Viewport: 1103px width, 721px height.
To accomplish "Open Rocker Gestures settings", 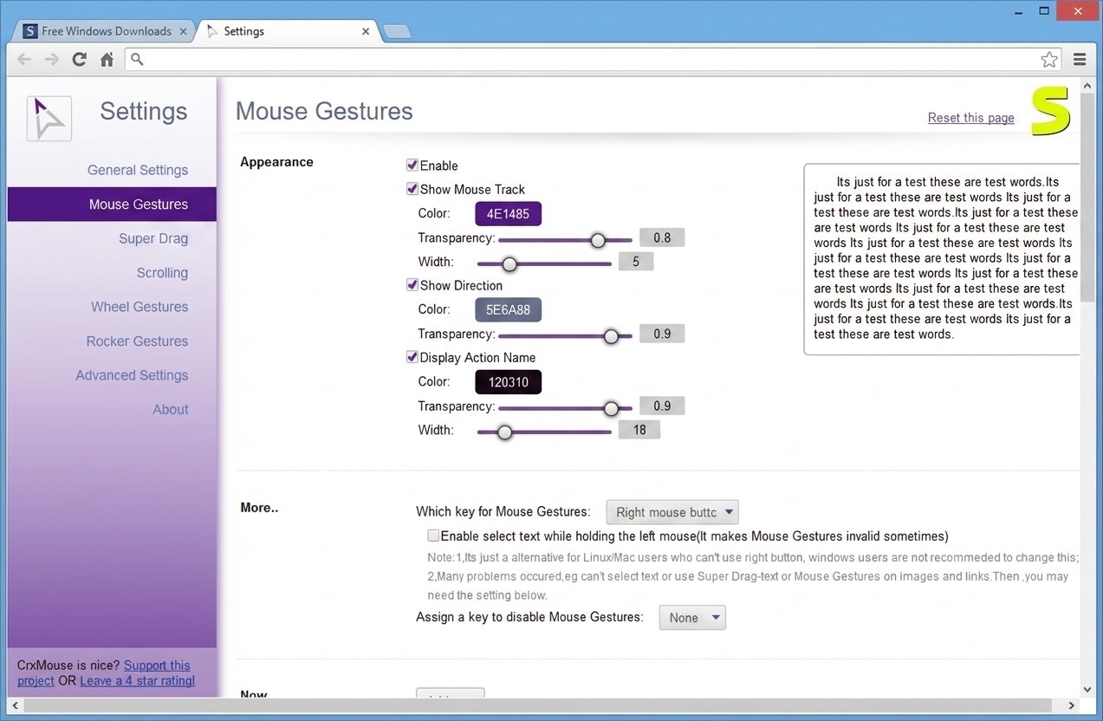I will [x=137, y=341].
